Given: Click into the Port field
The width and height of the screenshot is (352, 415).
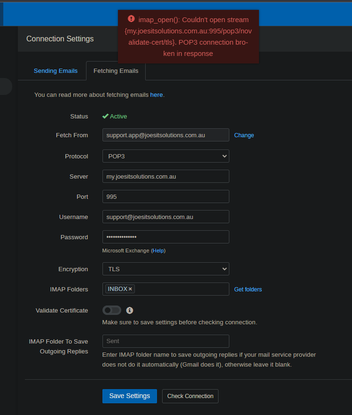Looking at the screenshot, I should point(166,196).
